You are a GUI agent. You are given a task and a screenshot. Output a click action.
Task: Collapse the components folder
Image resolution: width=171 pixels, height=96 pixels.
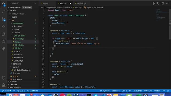[x=23, y=23]
